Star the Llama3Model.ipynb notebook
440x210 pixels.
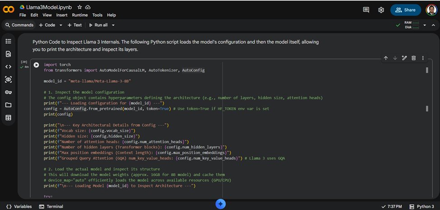click(79, 7)
